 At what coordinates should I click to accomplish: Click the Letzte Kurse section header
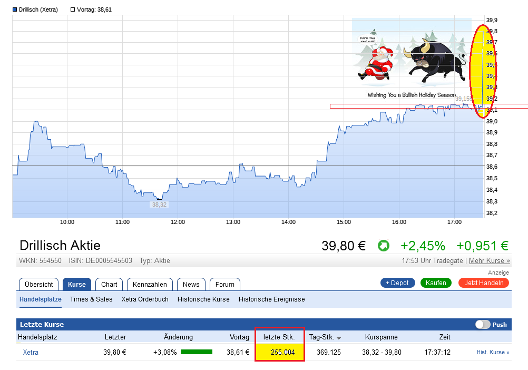42,325
